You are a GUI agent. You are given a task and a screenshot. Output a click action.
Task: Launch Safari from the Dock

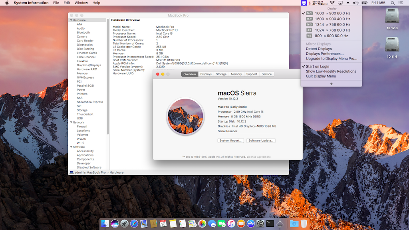coord(134,224)
